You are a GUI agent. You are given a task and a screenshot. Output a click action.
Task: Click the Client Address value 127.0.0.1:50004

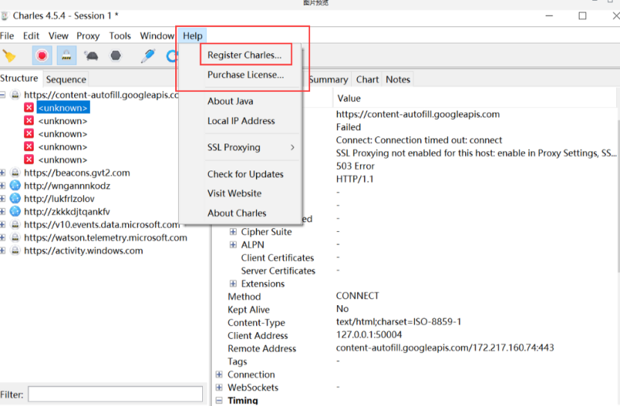coord(368,334)
